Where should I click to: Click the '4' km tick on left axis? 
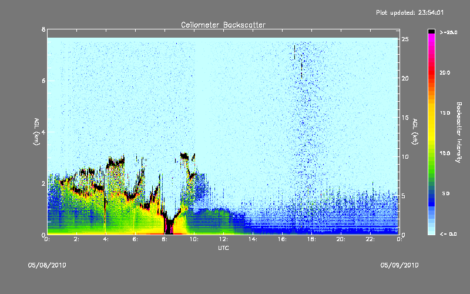click(x=43, y=132)
